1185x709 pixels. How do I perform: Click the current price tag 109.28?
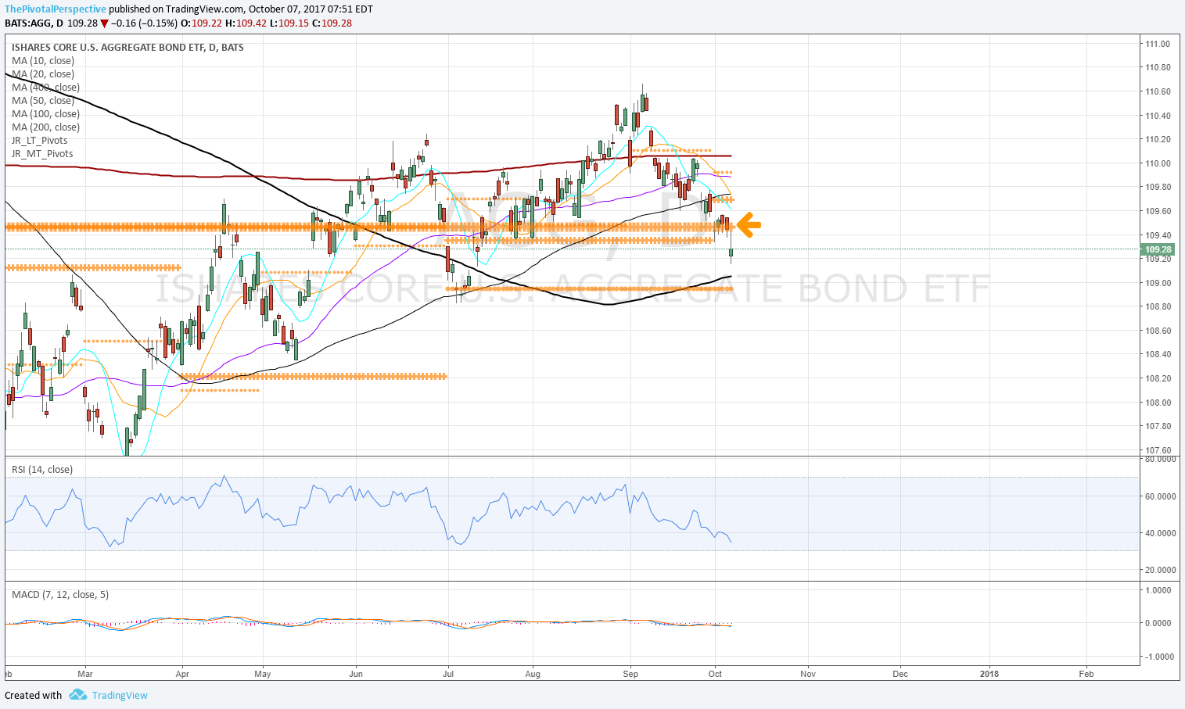pos(1158,249)
